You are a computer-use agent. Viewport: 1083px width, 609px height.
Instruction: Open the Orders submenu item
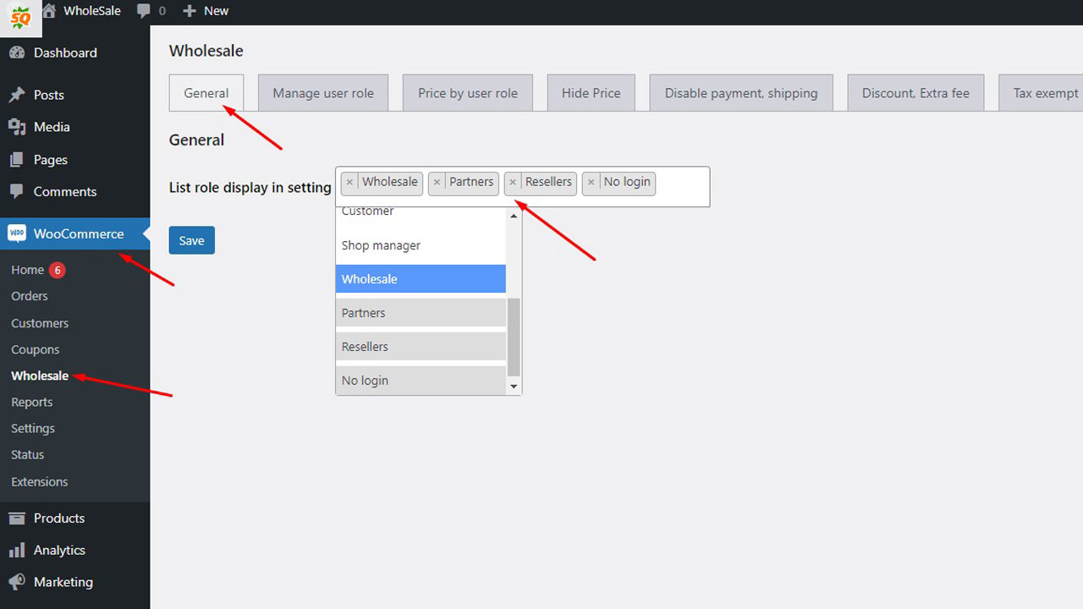pyautogui.click(x=30, y=296)
